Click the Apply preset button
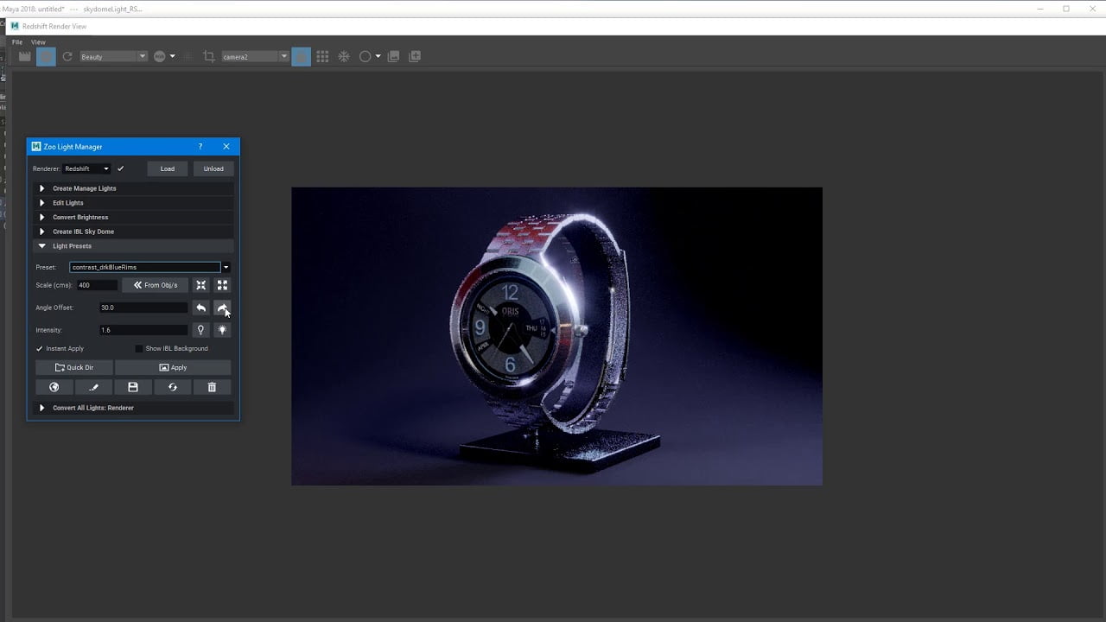This screenshot has height=622, width=1106. [173, 367]
